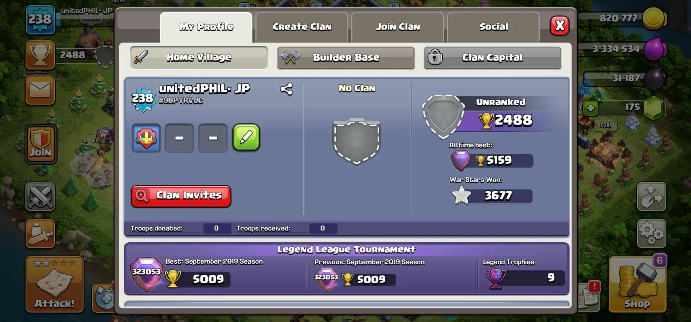Click the green plus to add gems

[590, 108]
